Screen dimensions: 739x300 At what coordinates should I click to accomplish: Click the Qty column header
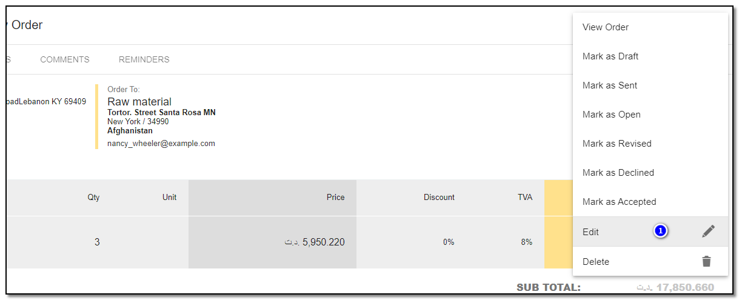point(93,197)
